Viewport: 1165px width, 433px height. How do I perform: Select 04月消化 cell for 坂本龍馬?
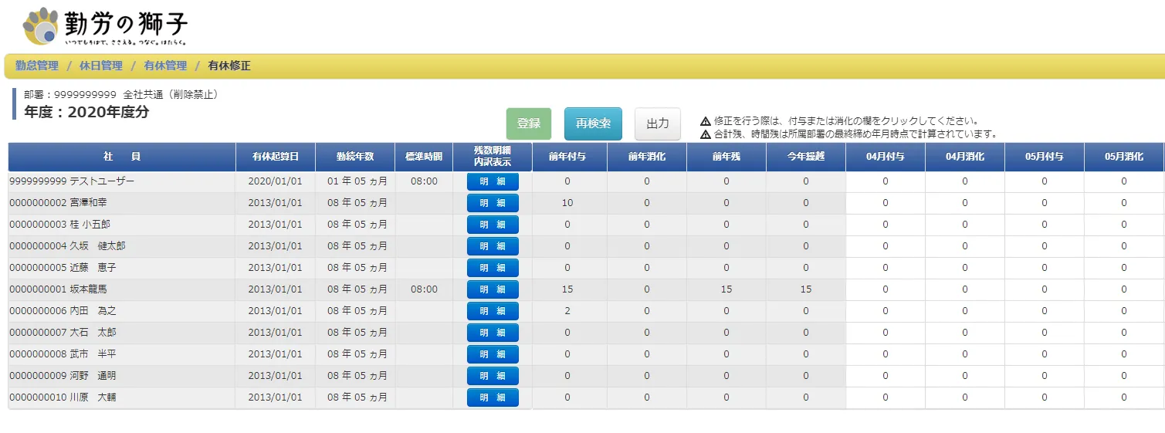pos(964,289)
